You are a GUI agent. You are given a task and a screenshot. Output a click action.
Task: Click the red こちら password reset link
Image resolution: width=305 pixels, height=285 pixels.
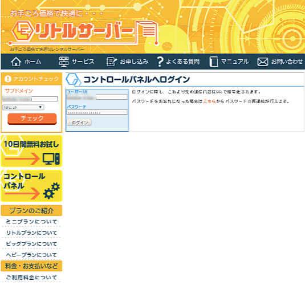coord(209,101)
